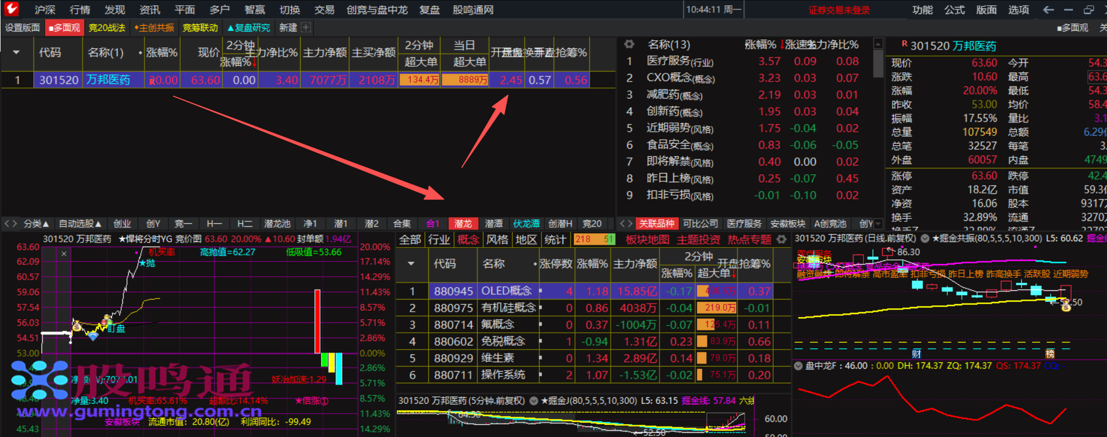Open the concept table column menu triangle
Screen dimensions: 1107x437
point(411,263)
